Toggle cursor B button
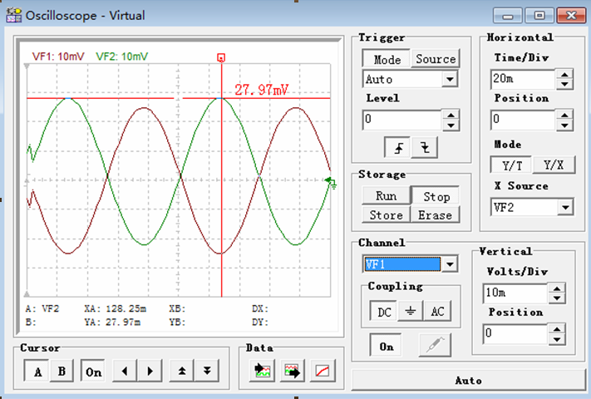 click(x=62, y=371)
